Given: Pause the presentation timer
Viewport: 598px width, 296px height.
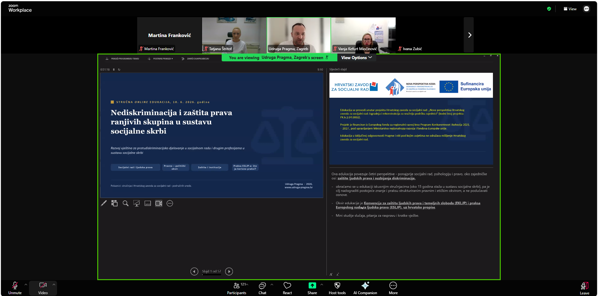Looking at the screenshot, I should point(114,69).
